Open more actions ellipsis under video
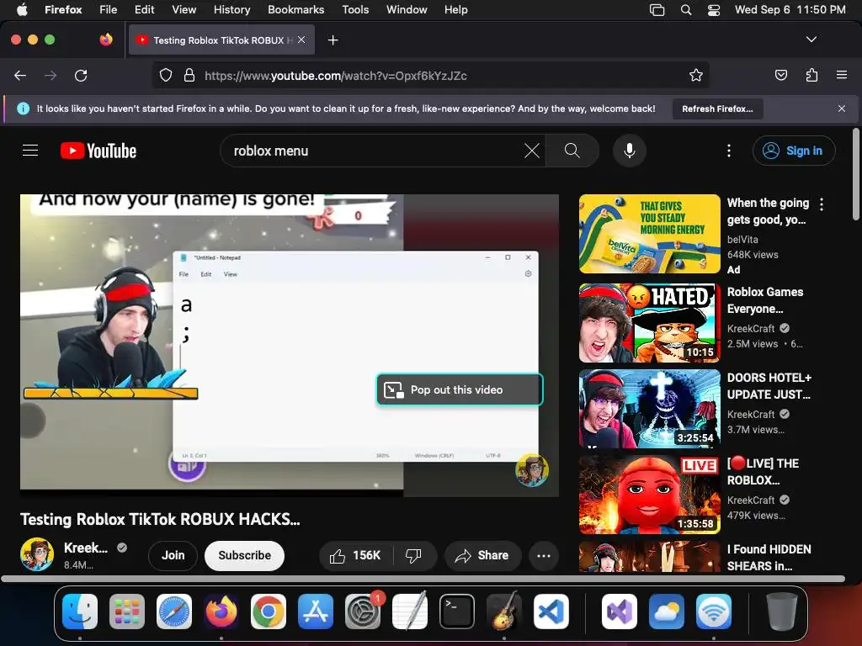 (544, 555)
